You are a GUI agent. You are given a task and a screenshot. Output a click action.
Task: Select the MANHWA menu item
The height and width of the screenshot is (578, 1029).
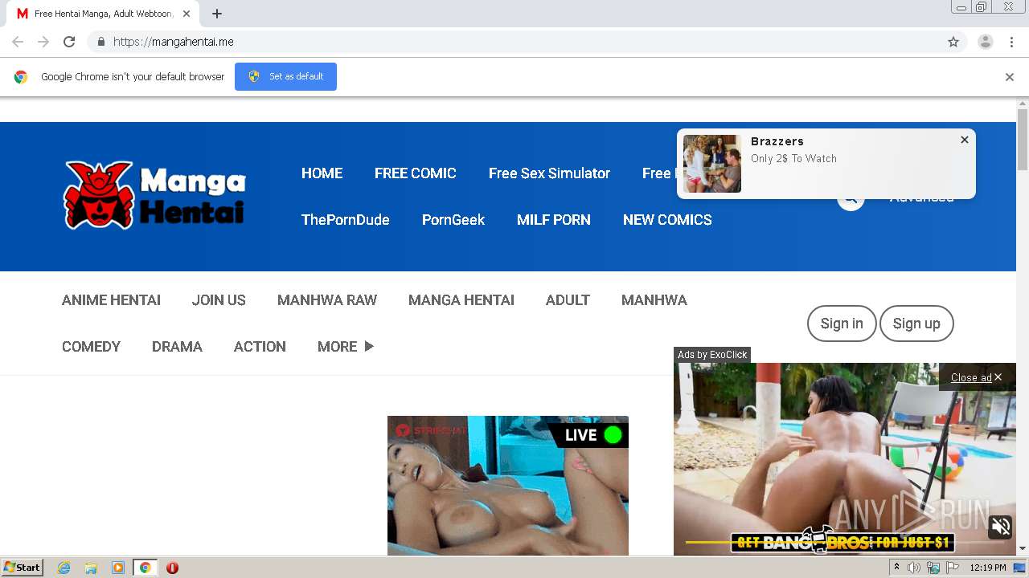654,300
